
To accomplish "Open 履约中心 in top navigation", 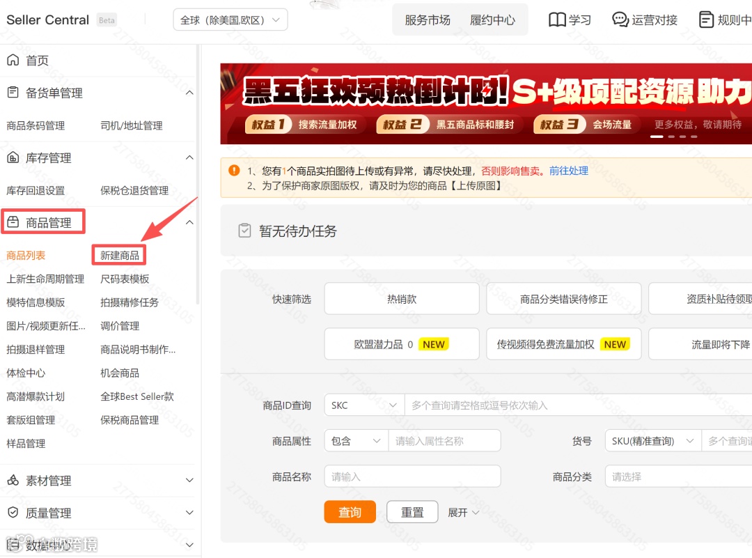I will click(x=492, y=20).
